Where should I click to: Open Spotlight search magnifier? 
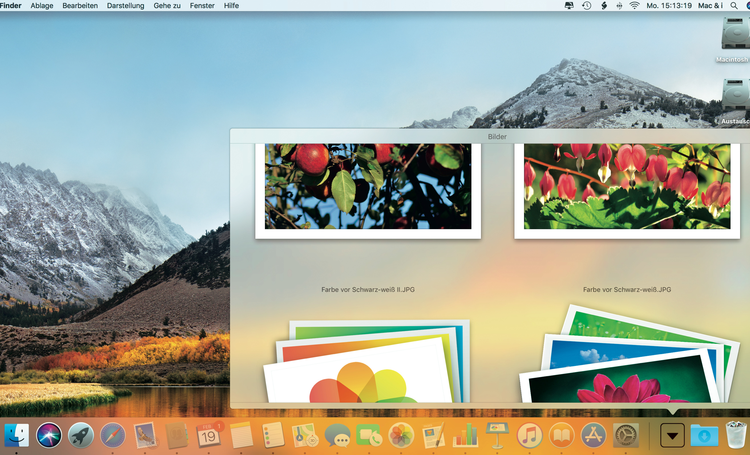coord(734,5)
